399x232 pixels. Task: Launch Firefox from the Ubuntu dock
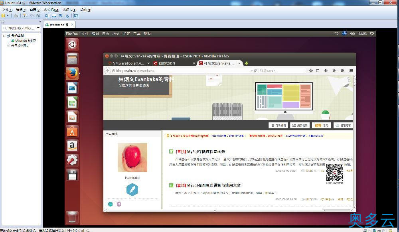pyautogui.click(x=72, y=74)
